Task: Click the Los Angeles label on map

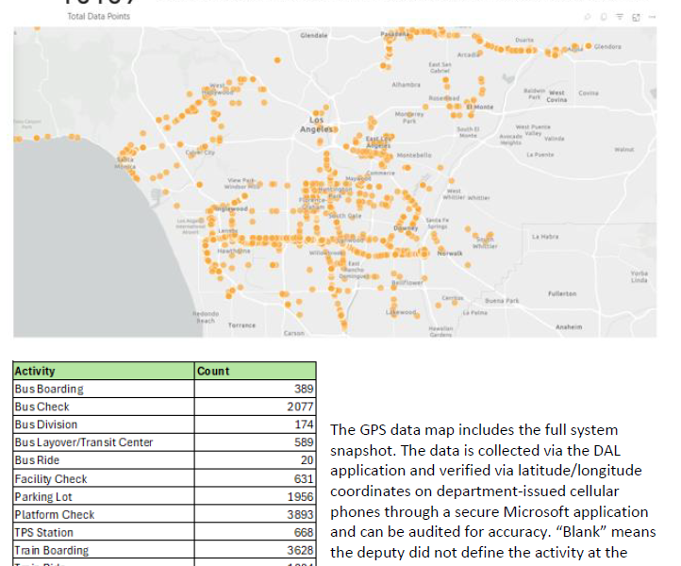Action: [318, 125]
